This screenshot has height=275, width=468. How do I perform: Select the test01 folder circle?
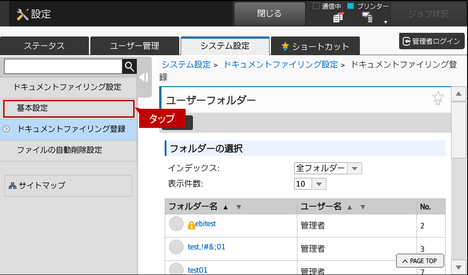click(x=176, y=269)
